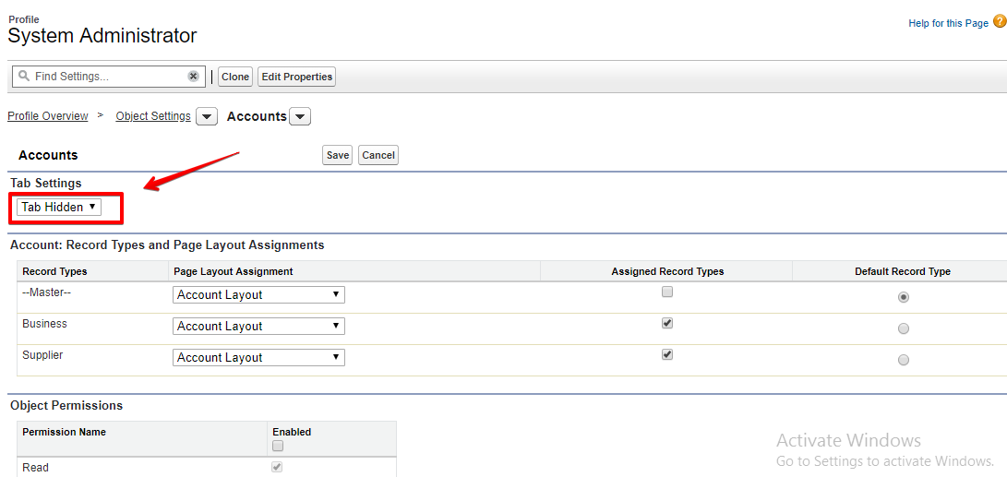Expand the Accounts breadcrumb dropdown arrow
This screenshot has width=1007, height=477.
300,117
